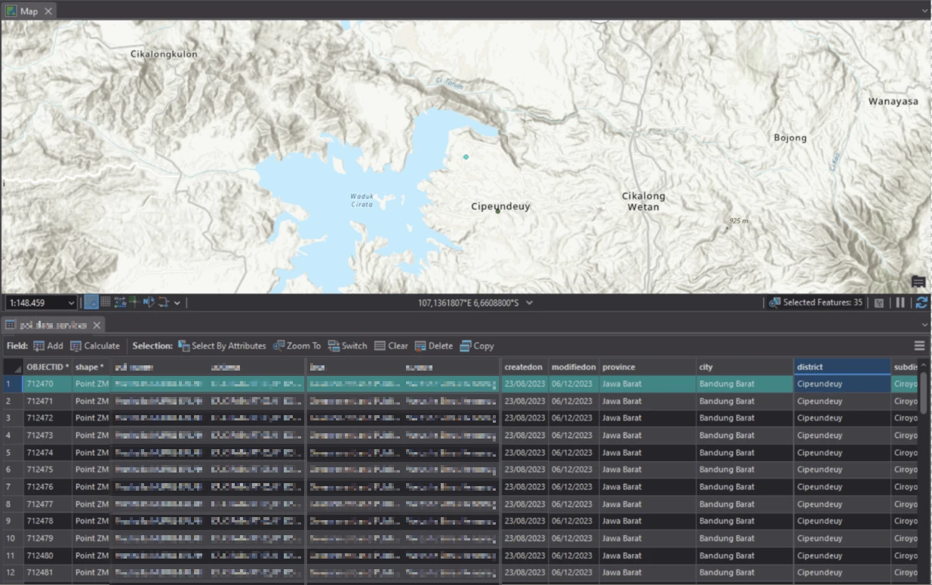Image resolution: width=932 pixels, height=585 pixels.
Task: Toggle snapping in map status bar
Action: [x=91, y=303]
